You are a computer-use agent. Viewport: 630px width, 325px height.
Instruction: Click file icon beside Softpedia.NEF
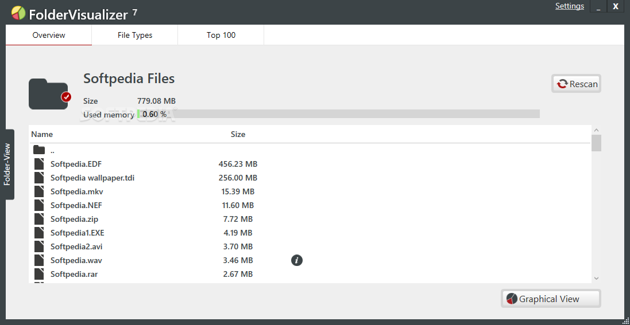pos(38,205)
